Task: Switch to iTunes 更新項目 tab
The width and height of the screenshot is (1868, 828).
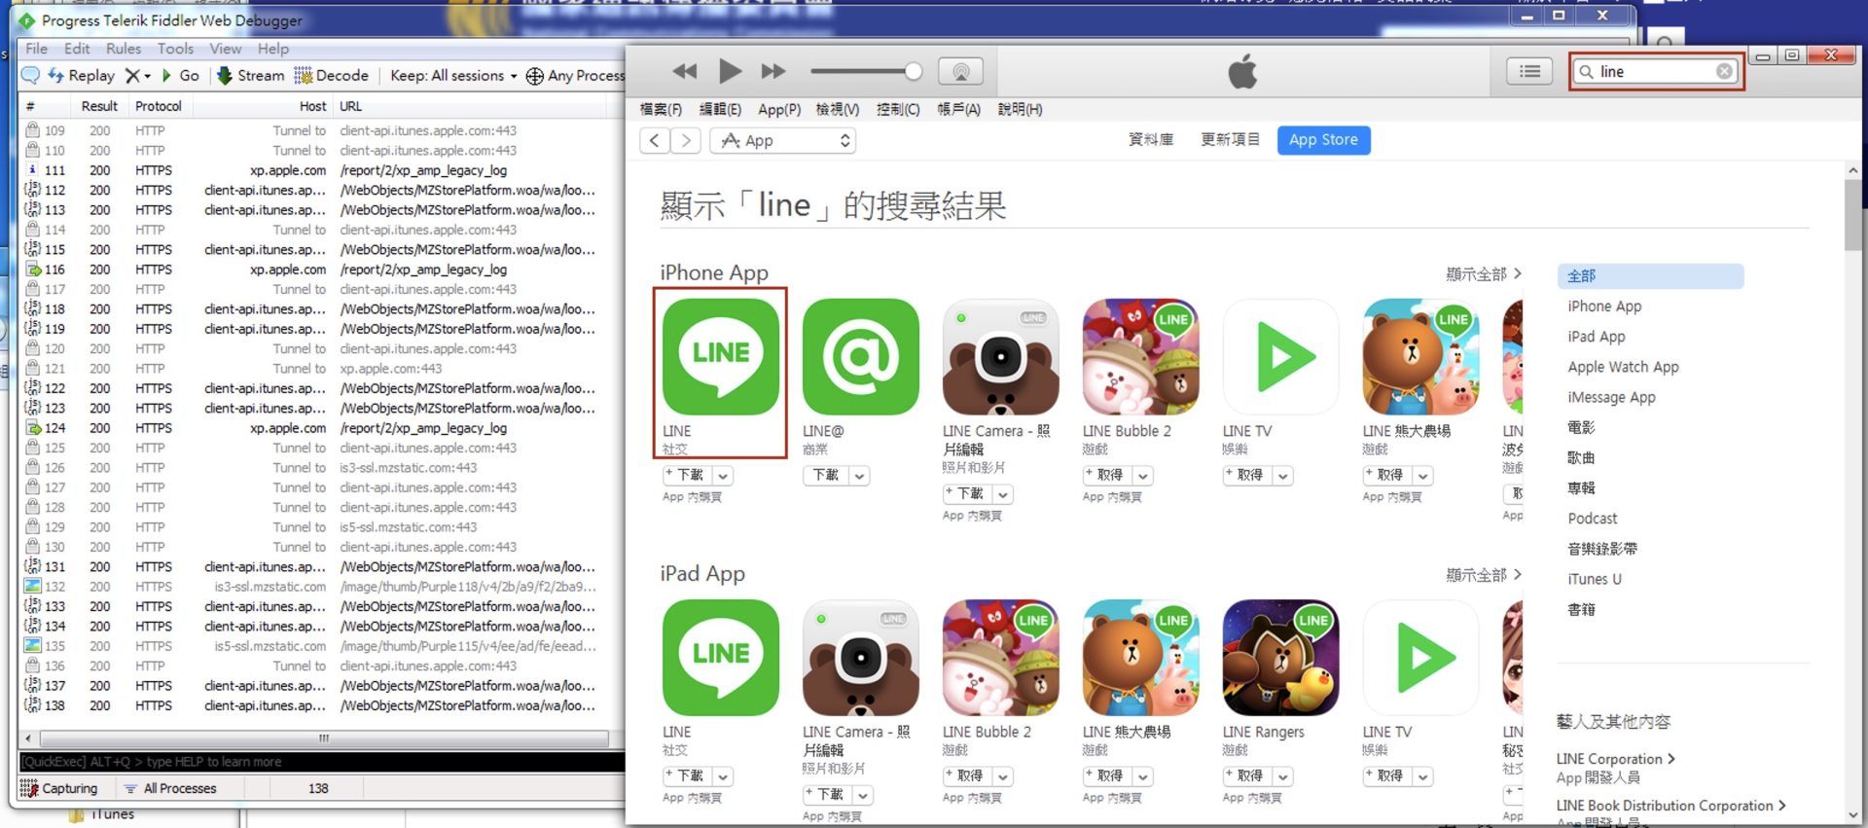Action: coord(1230,140)
